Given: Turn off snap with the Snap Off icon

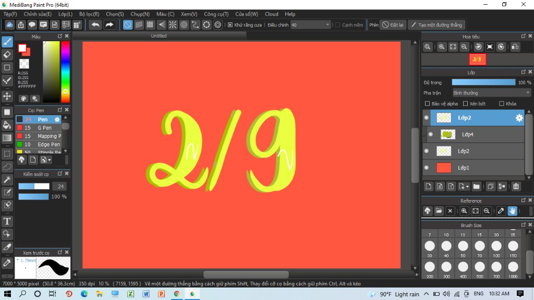Looking at the screenshot, I should (x=128, y=25).
